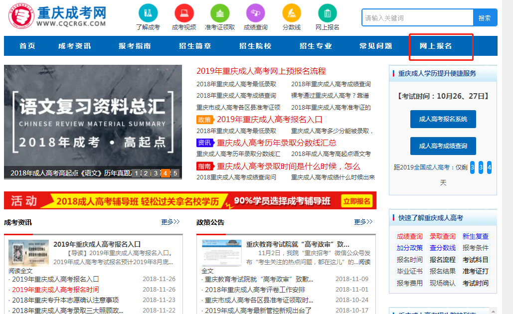Image resolution: width=513 pixels, height=314 pixels.
Task: Click 报名流程 quick link
Action: pos(442,260)
